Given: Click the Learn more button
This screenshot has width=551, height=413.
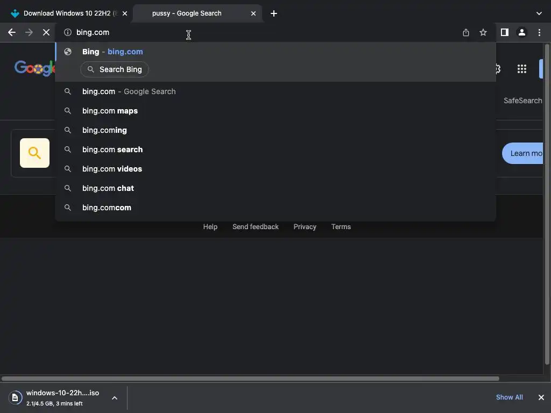Looking at the screenshot, I should click(523, 153).
